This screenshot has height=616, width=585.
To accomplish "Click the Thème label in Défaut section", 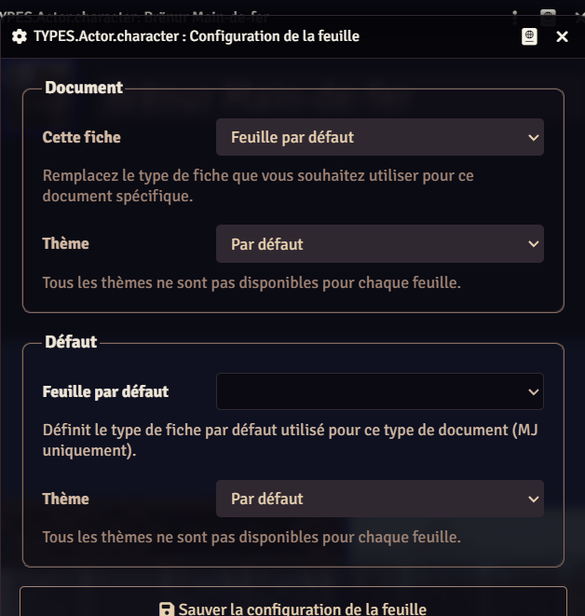I will coord(66,499).
